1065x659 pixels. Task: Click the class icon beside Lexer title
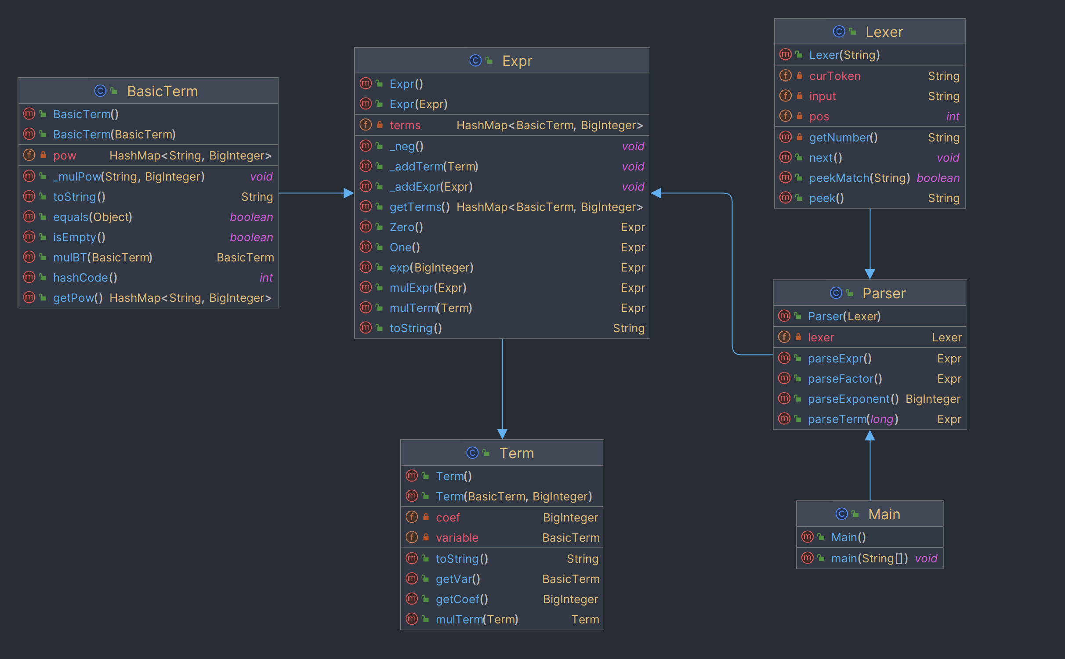point(839,32)
